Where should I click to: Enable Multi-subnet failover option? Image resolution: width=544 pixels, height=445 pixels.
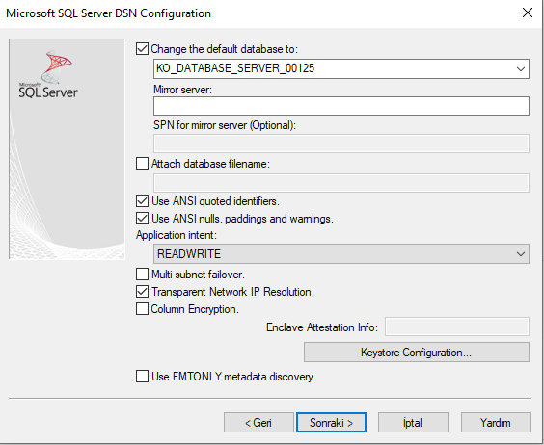click(142, 275)
